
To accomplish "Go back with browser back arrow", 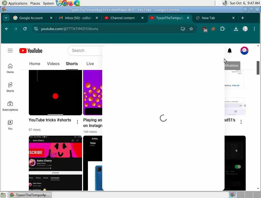I will pos(7,29).
